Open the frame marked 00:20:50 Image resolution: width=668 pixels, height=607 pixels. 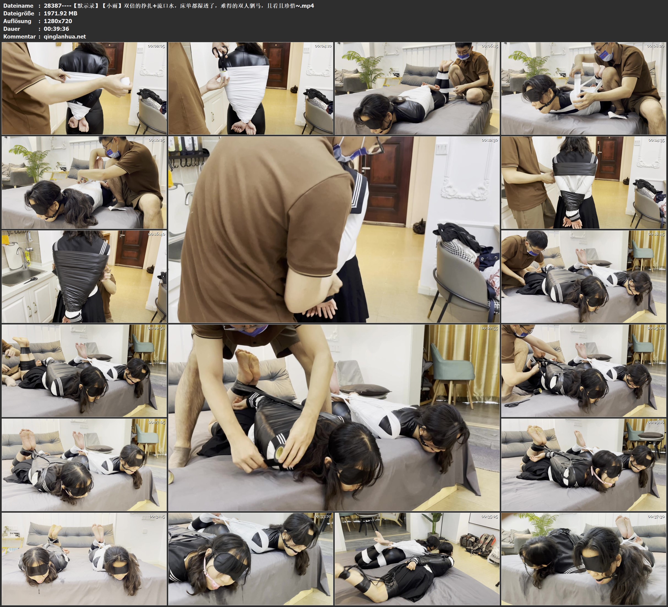84,370
